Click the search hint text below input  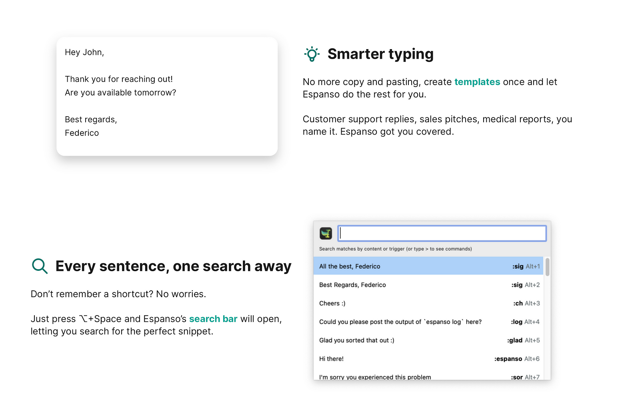coord(395,249)
